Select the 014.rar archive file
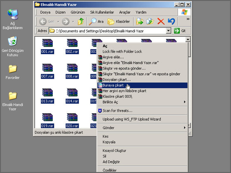Screen dimensions: 231x173 click(x=72, y=96)
